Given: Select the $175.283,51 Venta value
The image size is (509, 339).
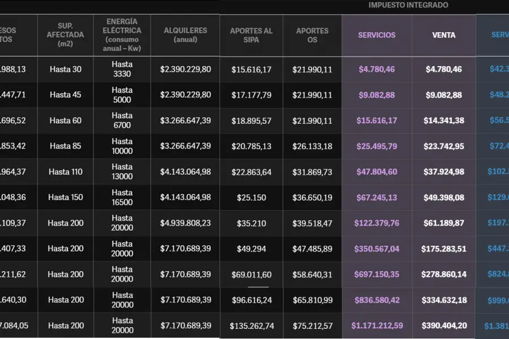Looking at the screenshot, I should 444,249.
